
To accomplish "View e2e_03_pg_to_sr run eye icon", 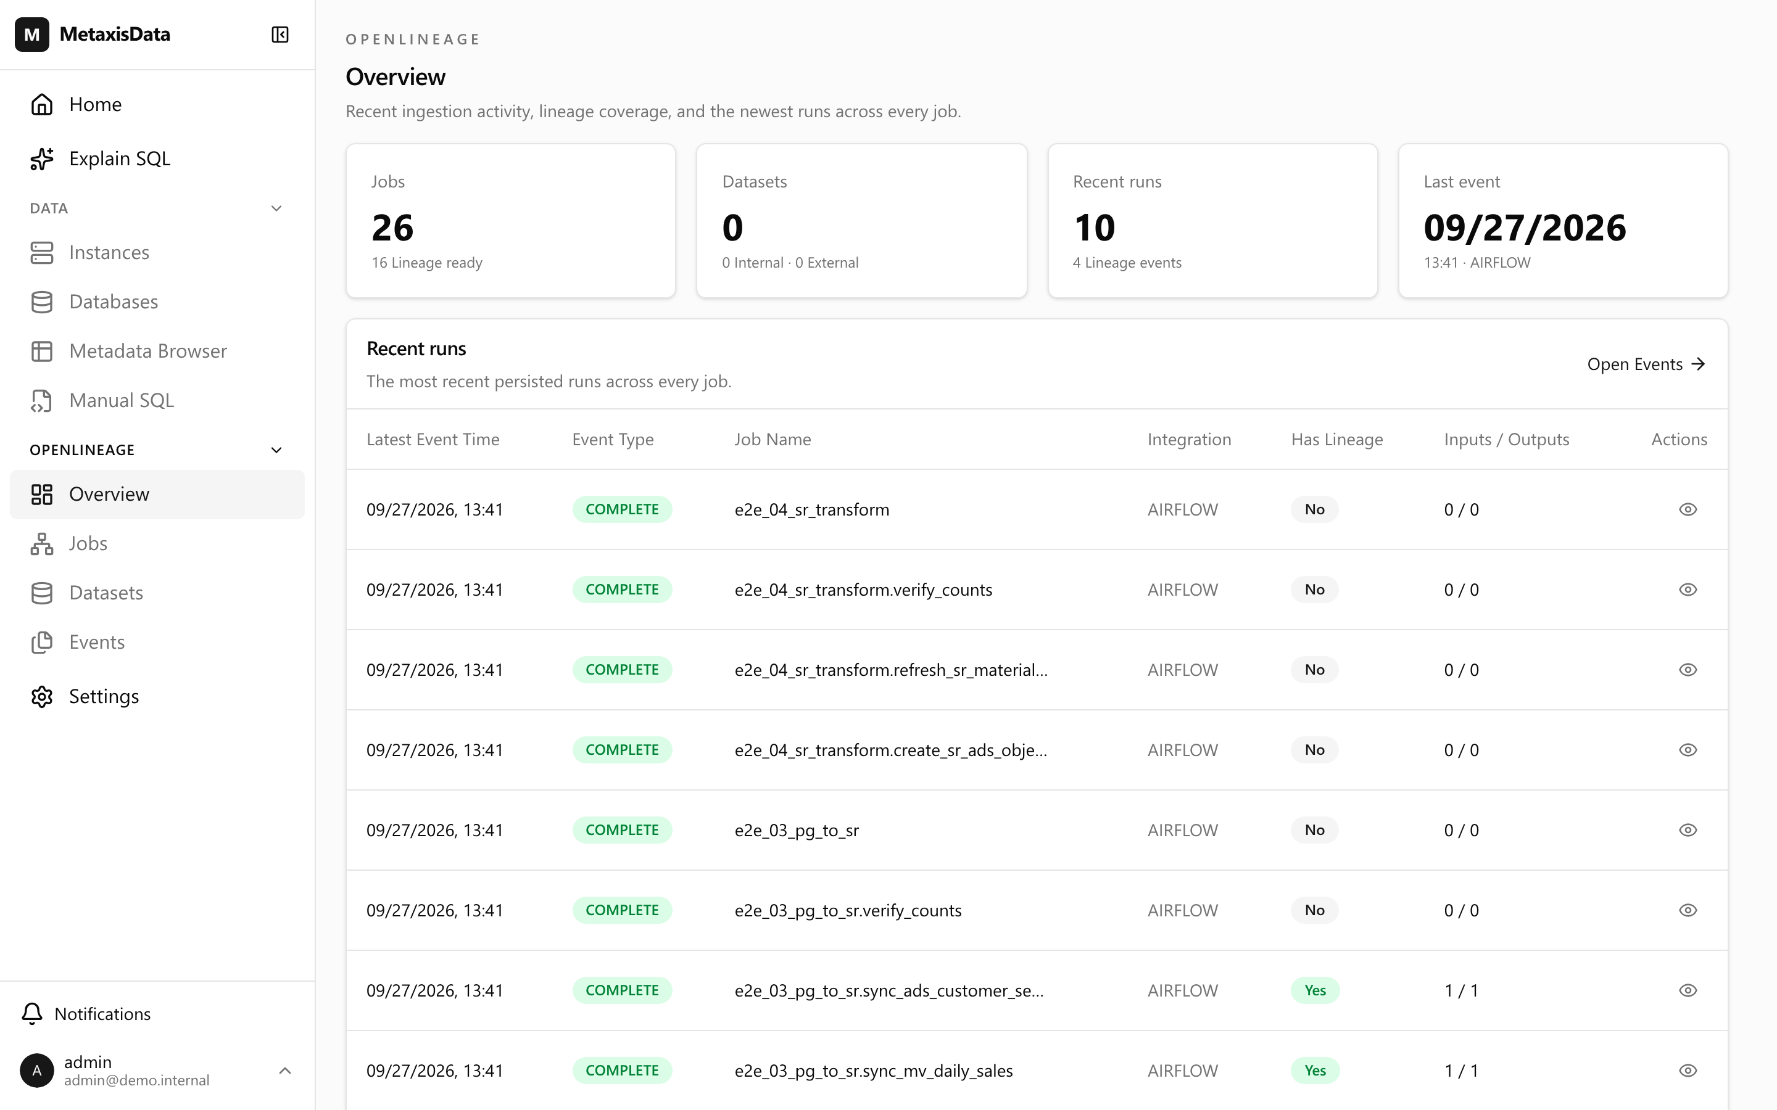I will pos(1688,830).
